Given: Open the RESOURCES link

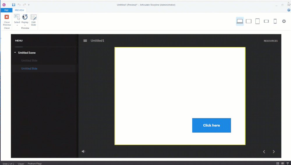Looking at the screenshot, I should [271, 41].
